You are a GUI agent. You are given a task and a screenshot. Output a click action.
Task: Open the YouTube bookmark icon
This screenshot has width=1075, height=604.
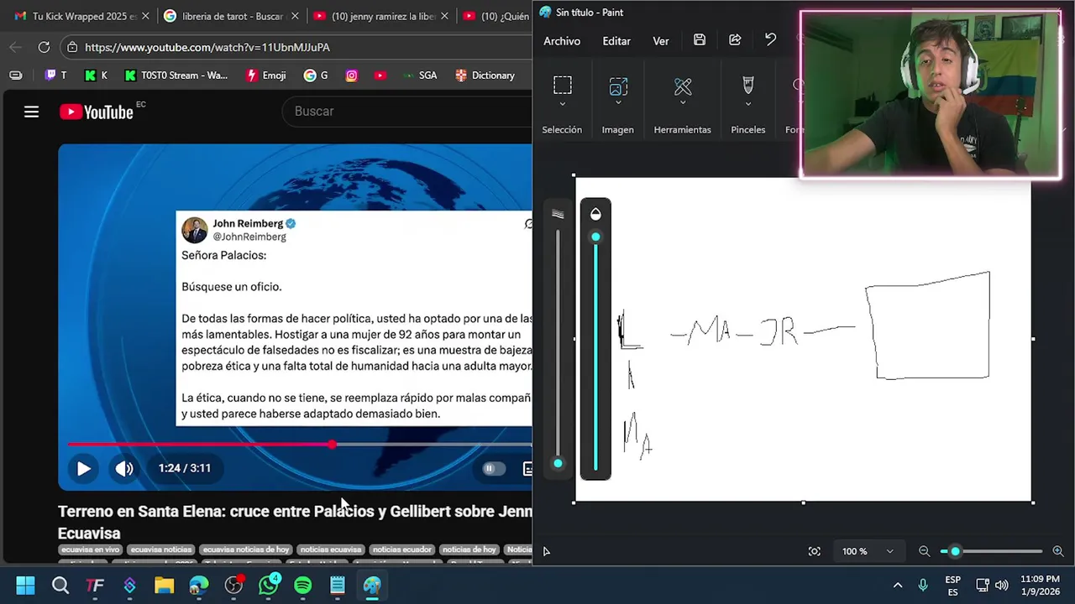[x=380, y=75]
